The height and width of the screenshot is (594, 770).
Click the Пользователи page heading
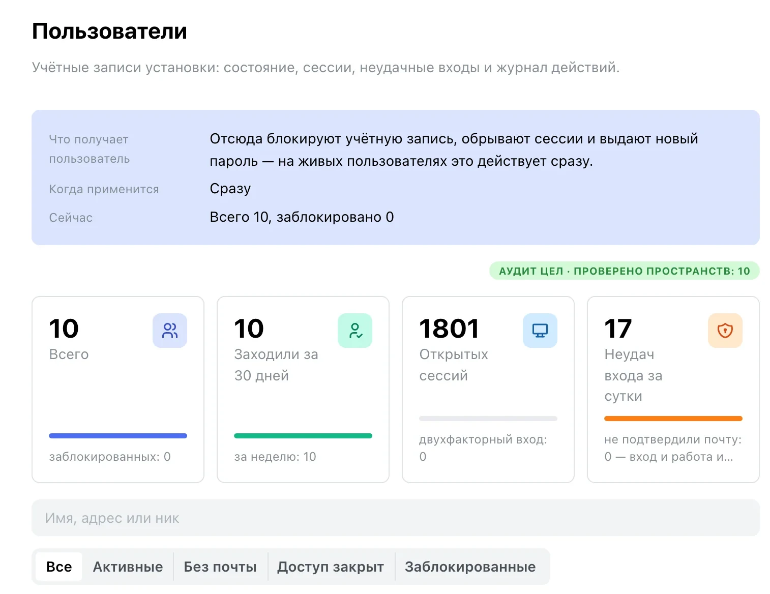[110, 31]
